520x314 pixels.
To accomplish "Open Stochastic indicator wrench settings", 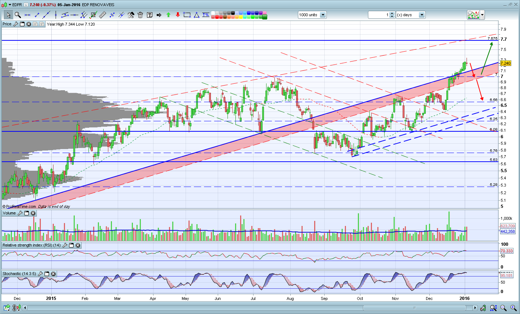I will point(40,274).
